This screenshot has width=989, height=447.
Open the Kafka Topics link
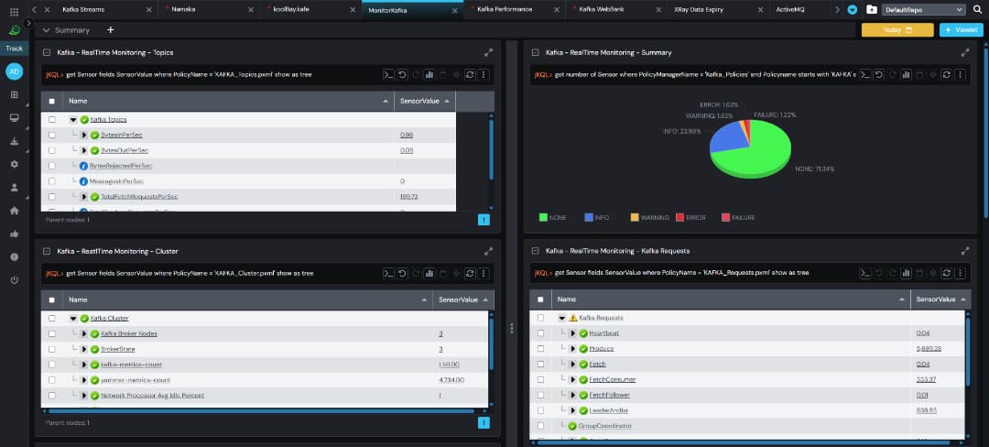(108, 119)
